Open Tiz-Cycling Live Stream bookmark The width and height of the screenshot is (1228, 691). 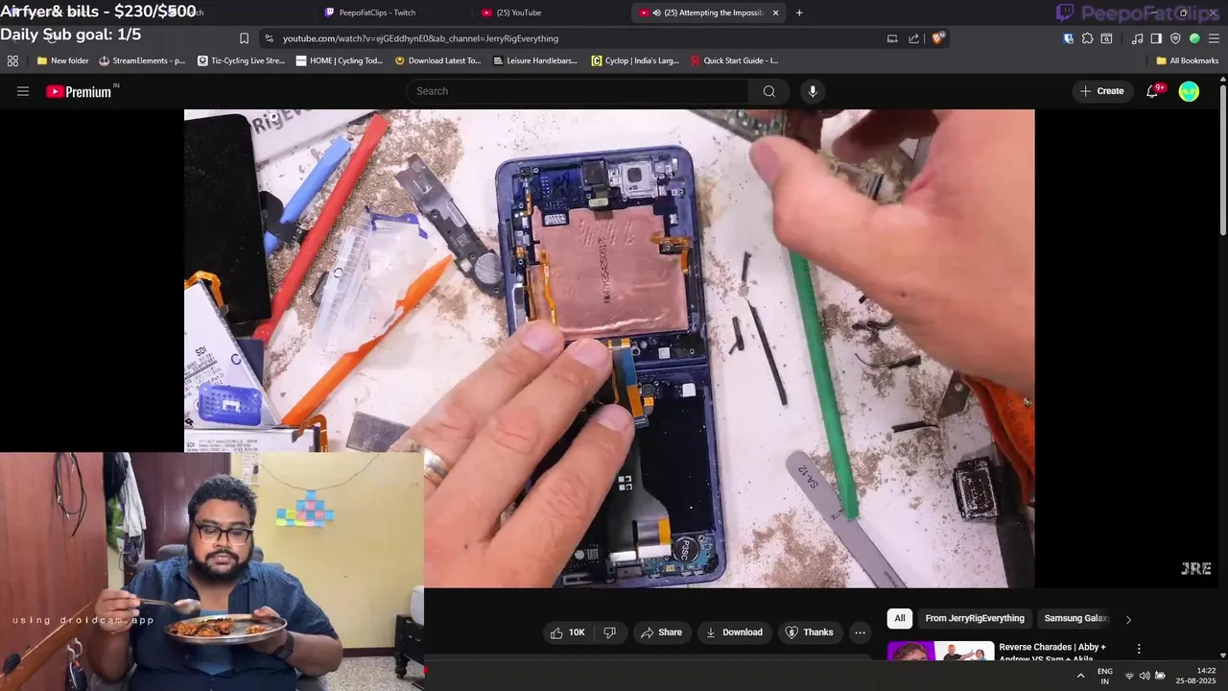click(241, 60)
